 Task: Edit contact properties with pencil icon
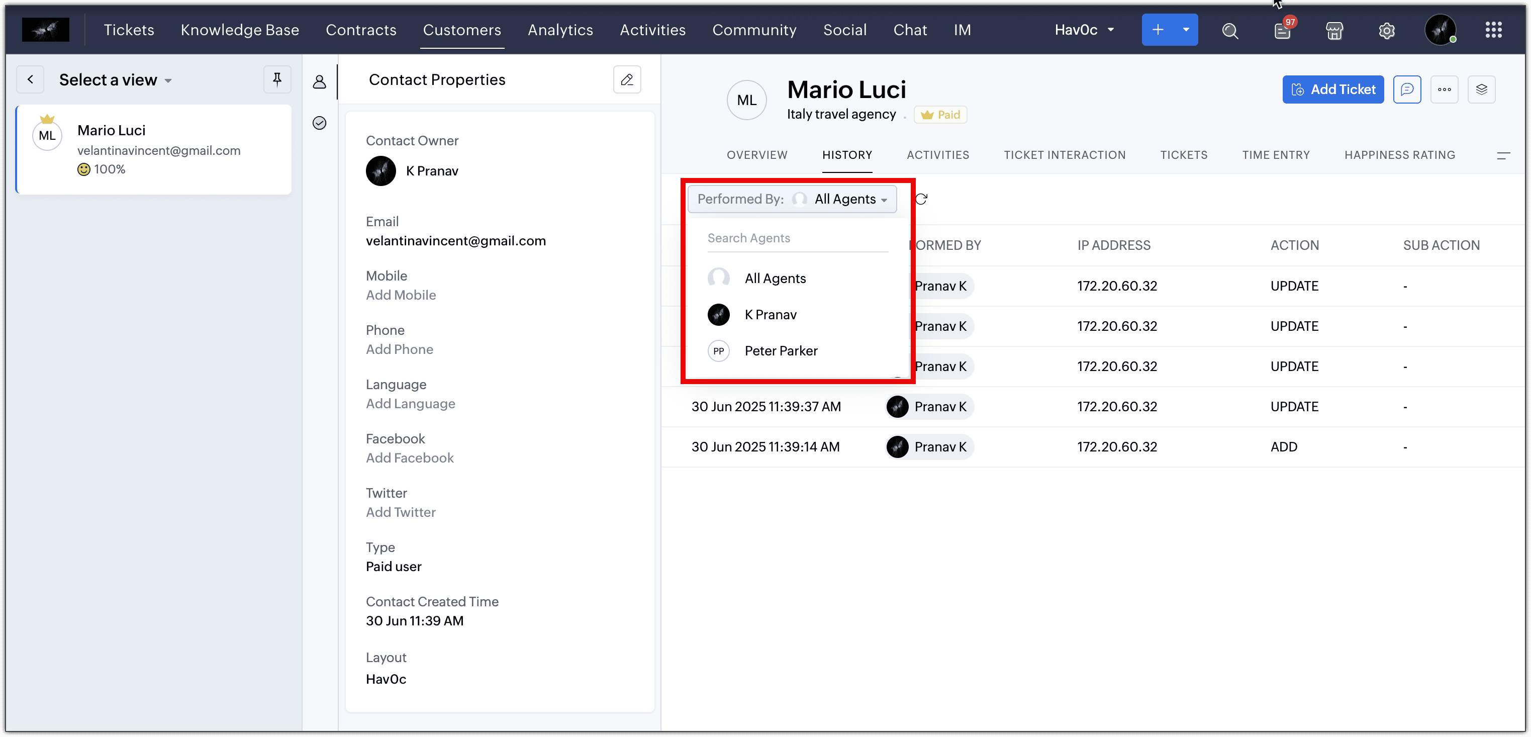click(627, 79)
